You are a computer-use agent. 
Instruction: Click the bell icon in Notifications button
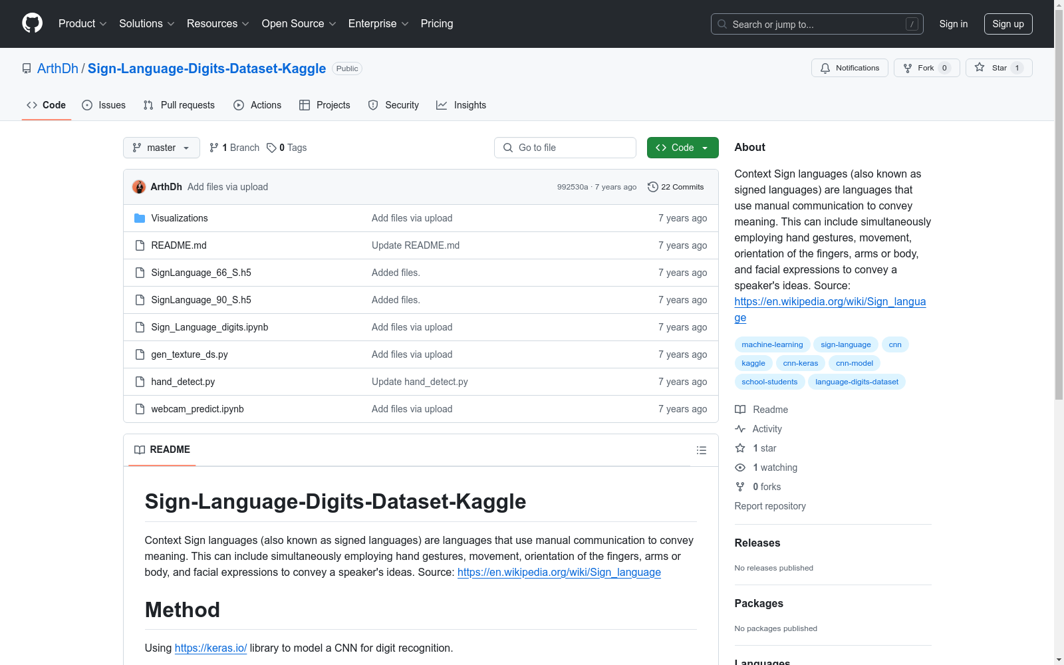(x=825, y=68)
